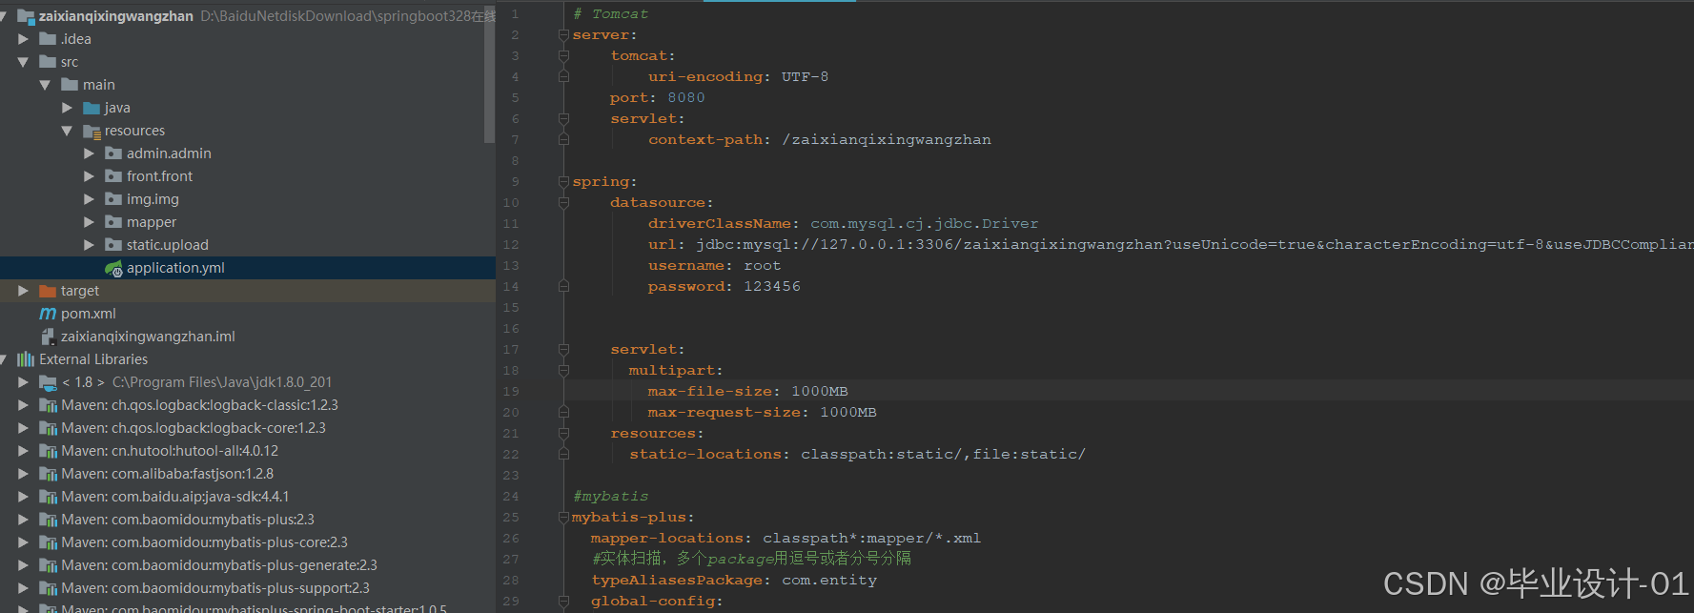The width and height of the screenshot is (1694, 613).
Task: Click the project root module folder icon
Action: tap(26, 16)
